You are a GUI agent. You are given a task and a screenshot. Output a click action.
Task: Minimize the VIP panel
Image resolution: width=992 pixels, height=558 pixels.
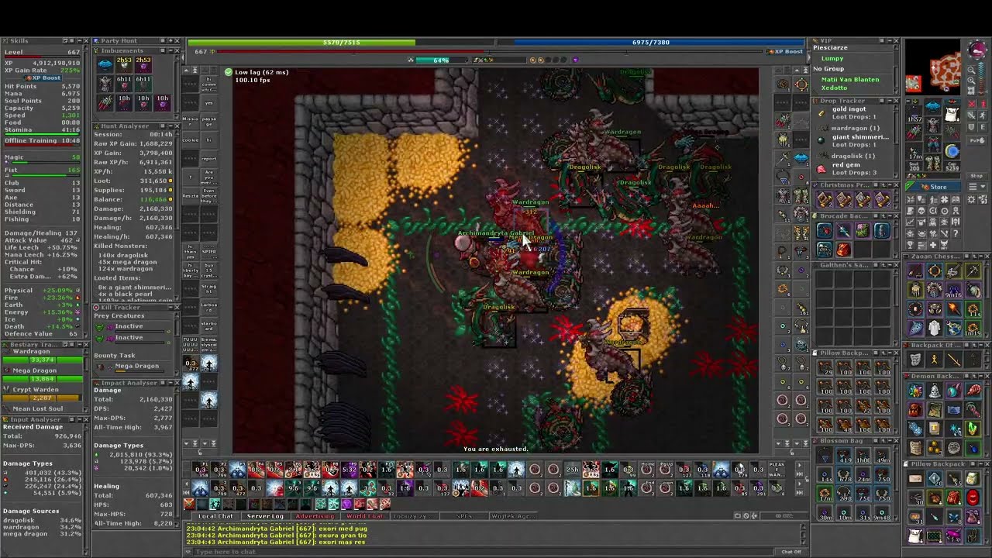tap(890, 40)
